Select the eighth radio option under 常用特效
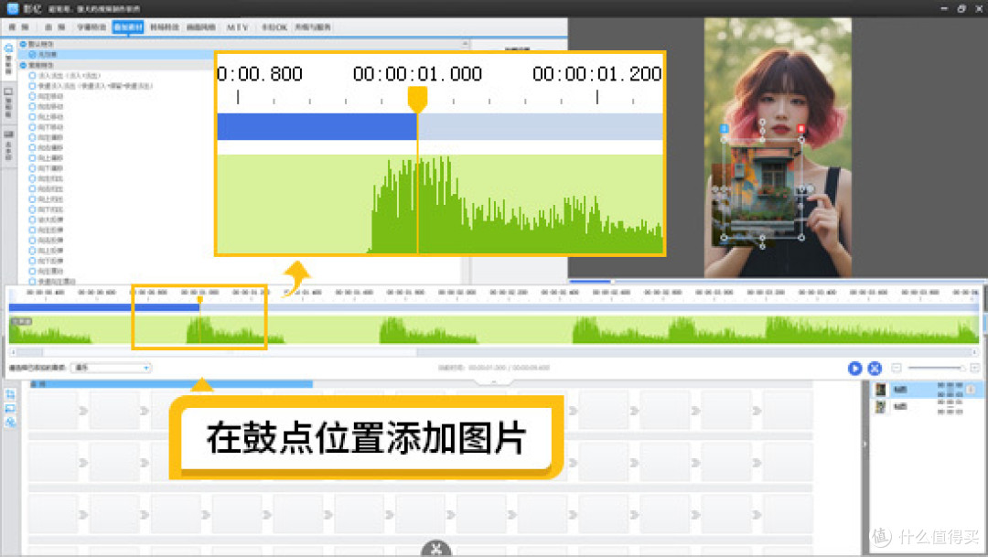 (32, 147)
